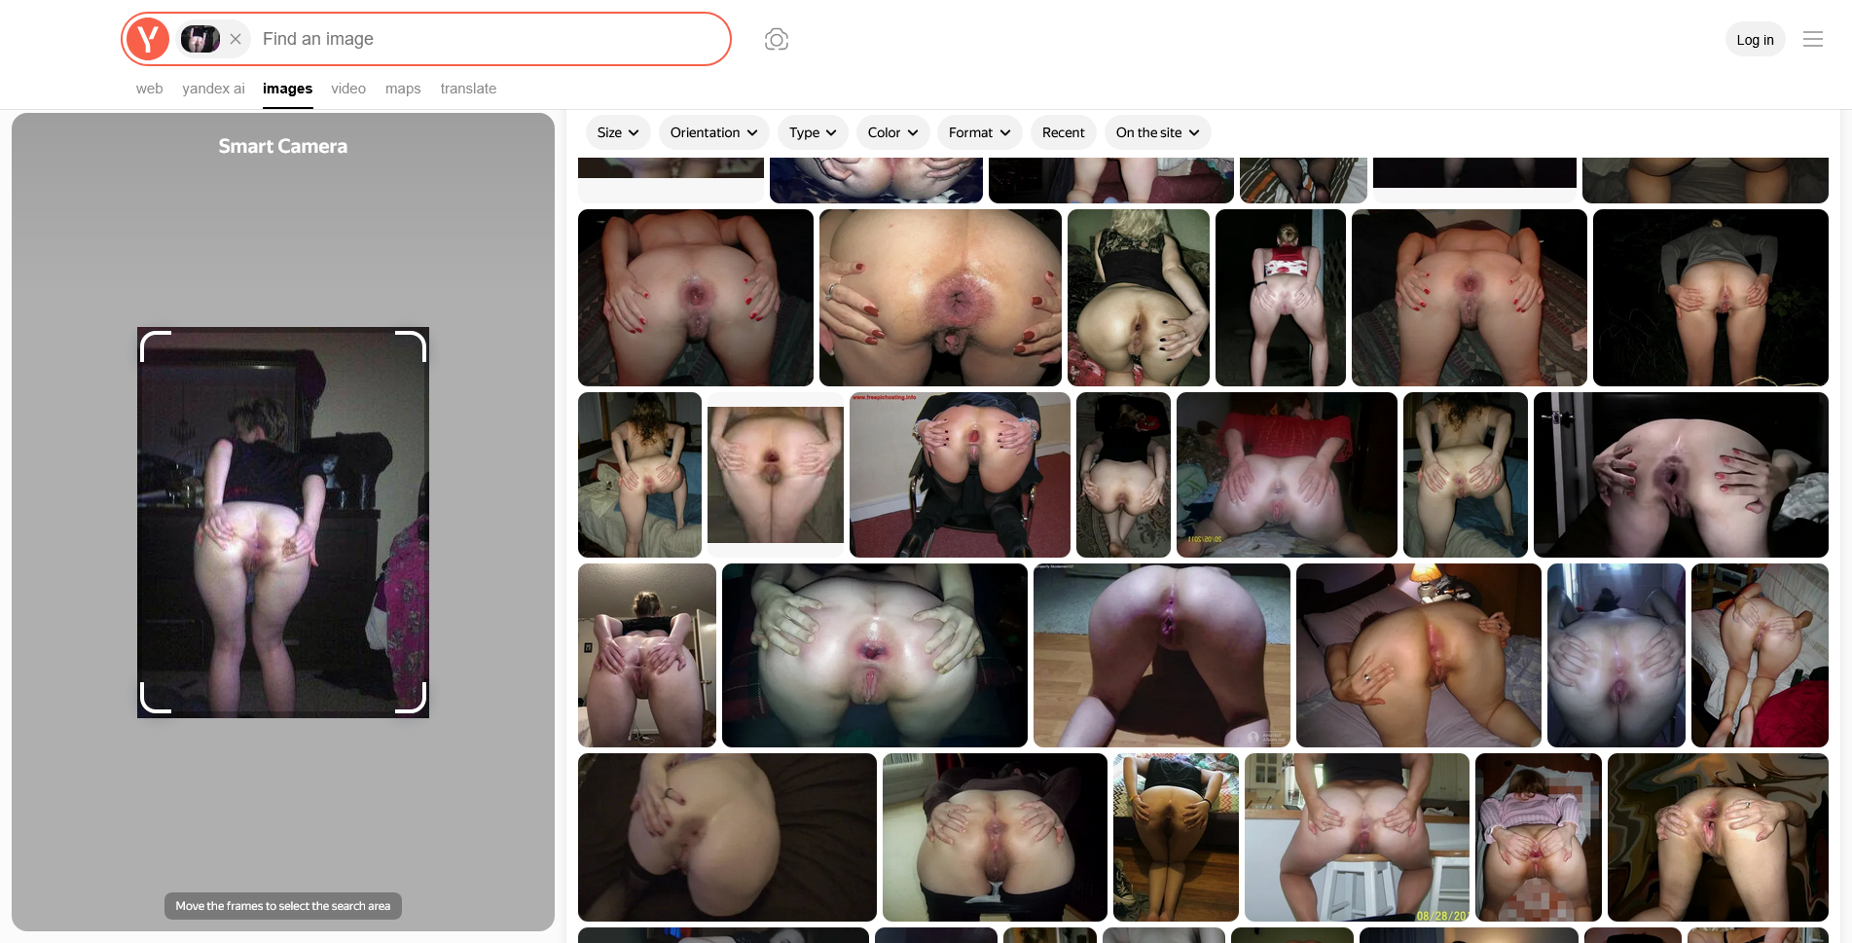Click the Yandex logo in search bar
1852x943 pixels.
coord(148,39)
